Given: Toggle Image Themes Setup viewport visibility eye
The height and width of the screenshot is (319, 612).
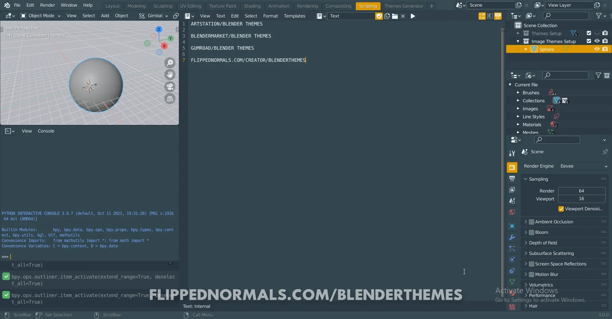Looking at the screenshot, I should click(597, 41).
